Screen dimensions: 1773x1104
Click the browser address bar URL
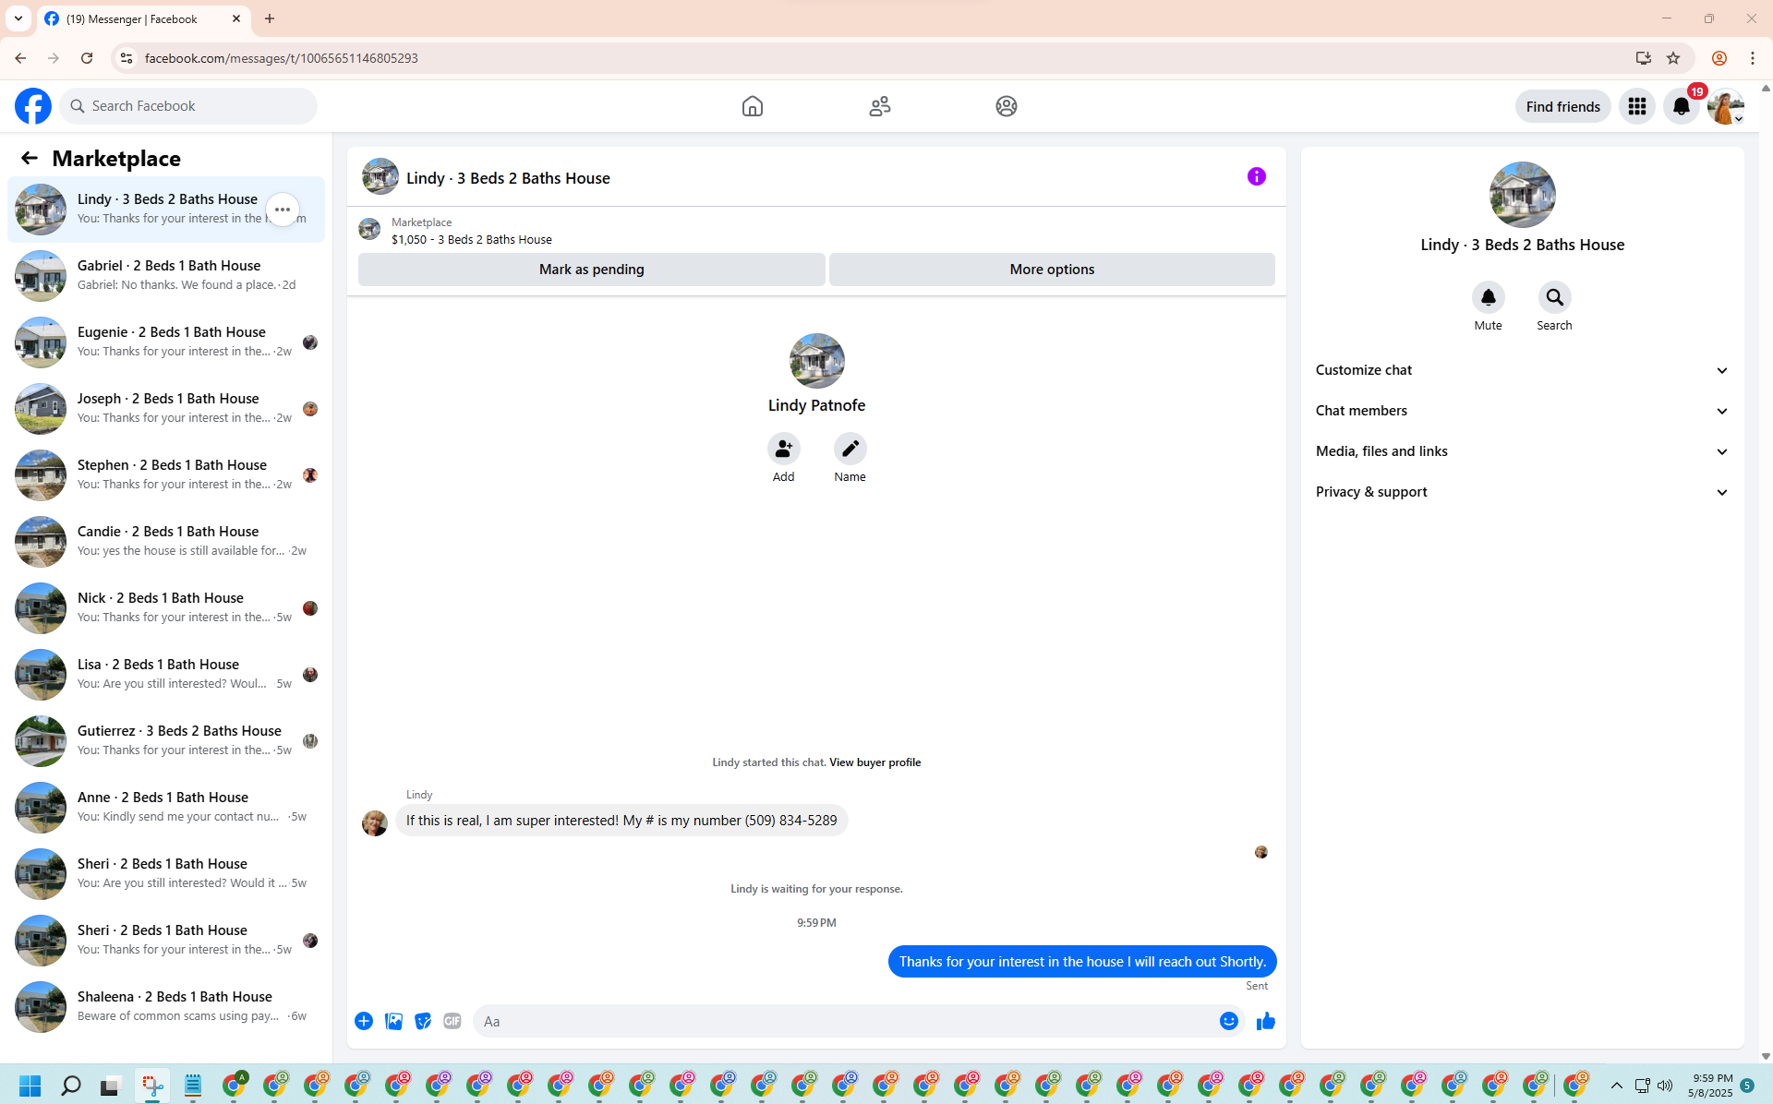click(x=282, y=58)
